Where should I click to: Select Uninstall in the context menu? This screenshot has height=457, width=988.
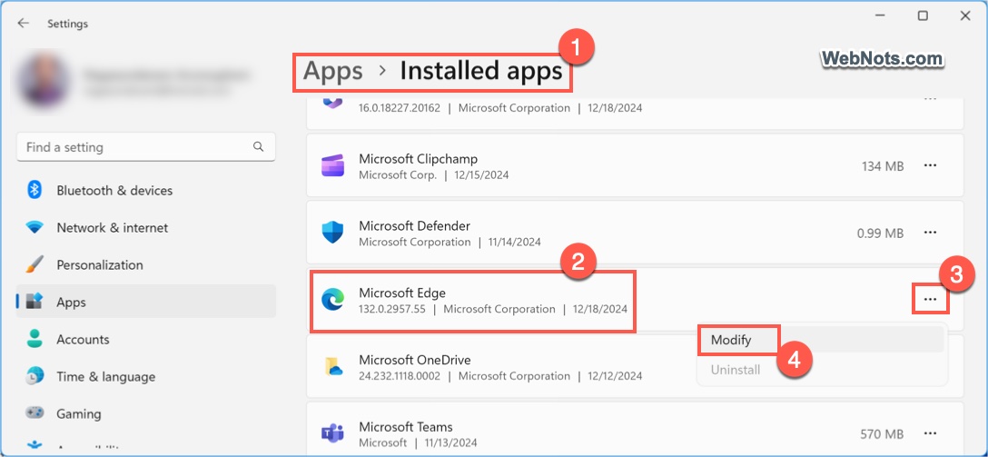point(821,370)
